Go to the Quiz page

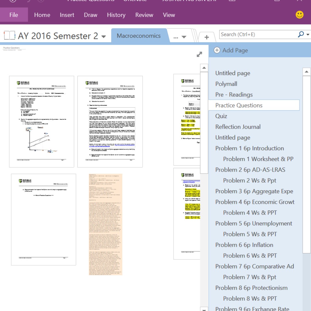point(221,116)
